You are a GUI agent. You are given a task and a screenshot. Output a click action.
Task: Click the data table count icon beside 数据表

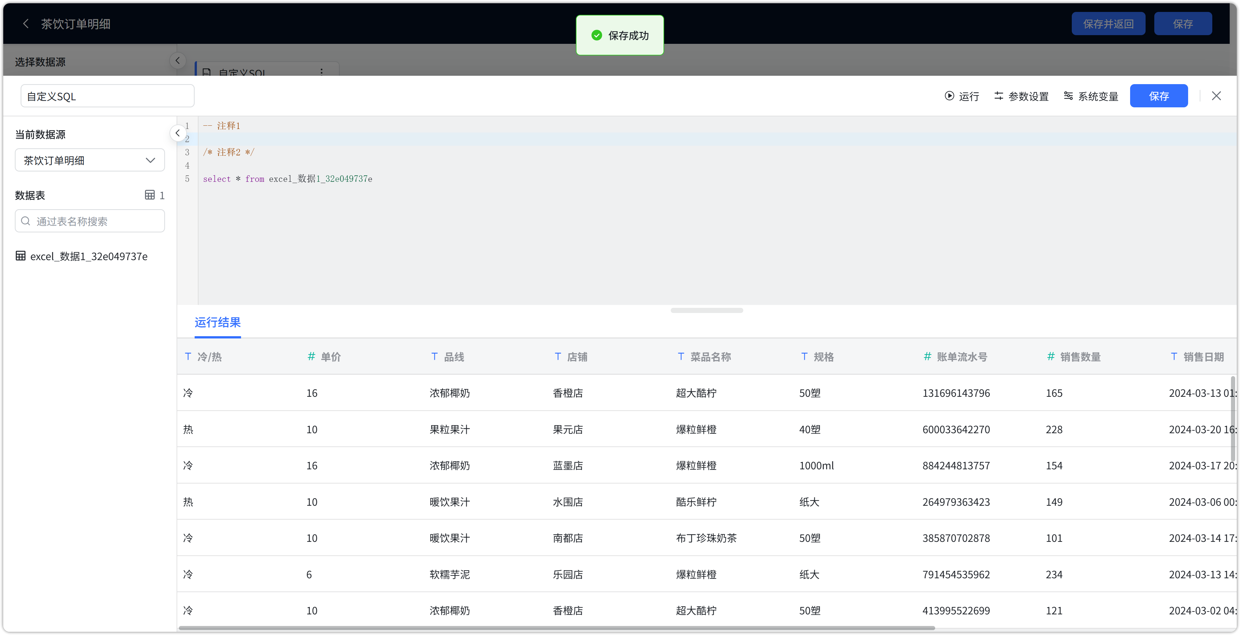click(x=150, y=195)
